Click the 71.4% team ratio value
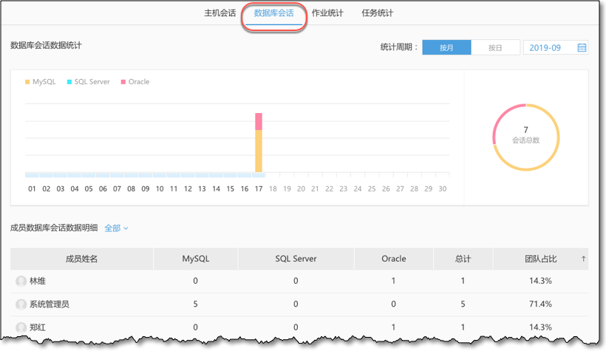Viewport: 606px width, 351px height. 540,304
